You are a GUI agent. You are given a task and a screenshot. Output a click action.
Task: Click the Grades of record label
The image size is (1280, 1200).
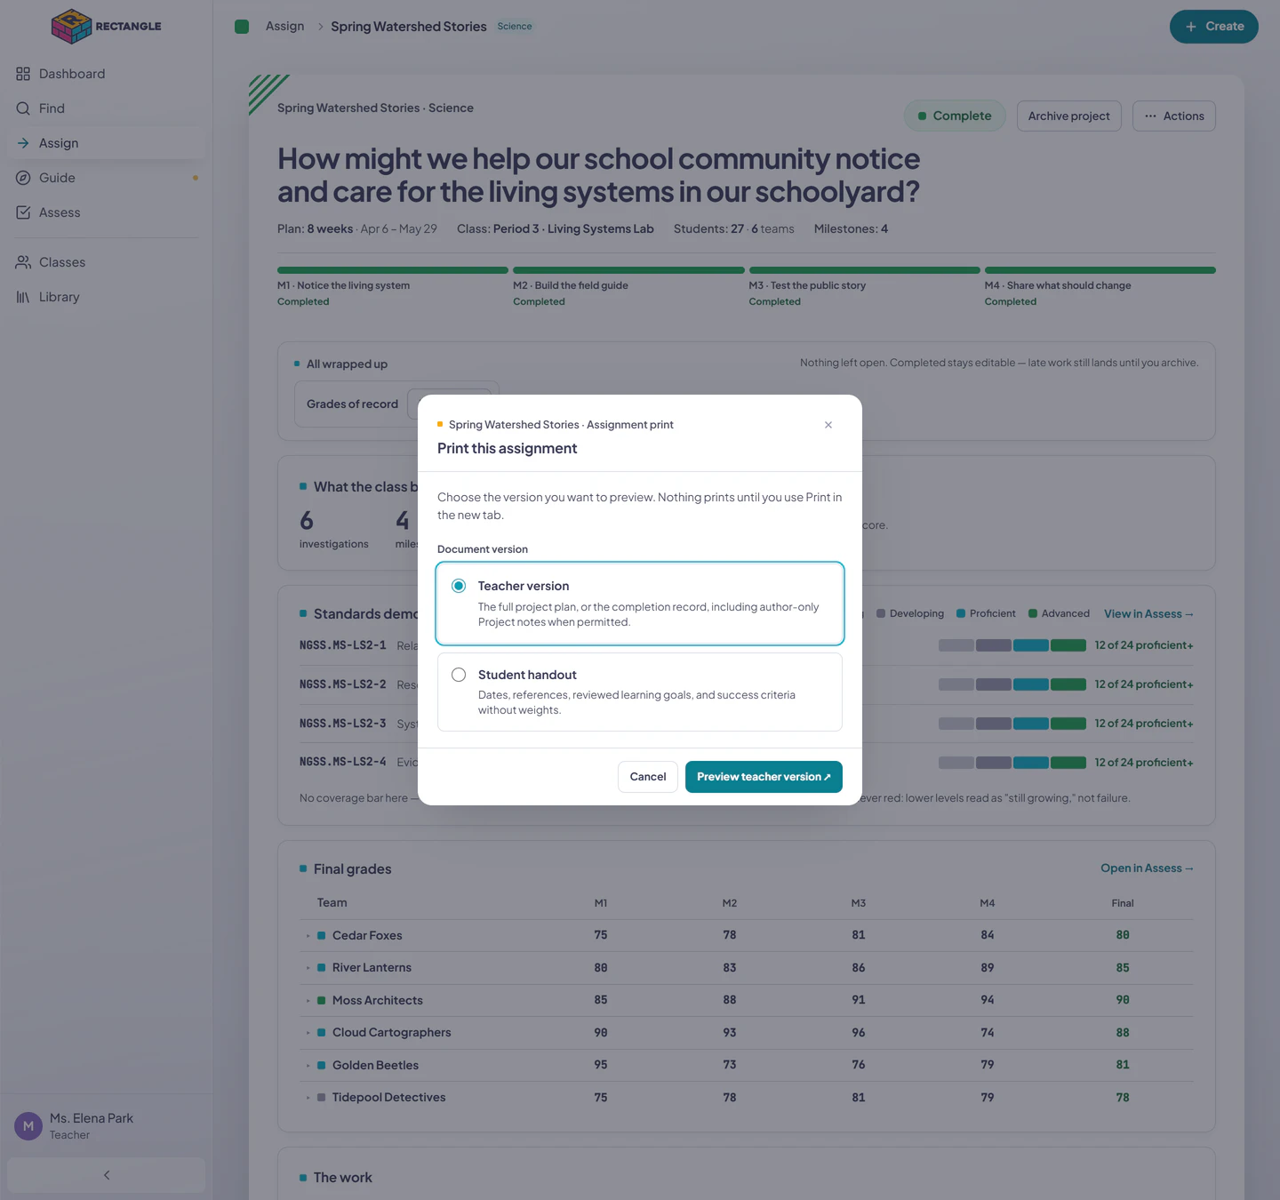[352, 404]
